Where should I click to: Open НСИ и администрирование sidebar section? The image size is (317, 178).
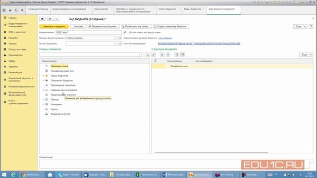click(x=19, y=102)
